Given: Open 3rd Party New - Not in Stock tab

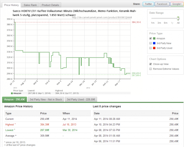Looking at the screenshot, I should coord(46,100).
